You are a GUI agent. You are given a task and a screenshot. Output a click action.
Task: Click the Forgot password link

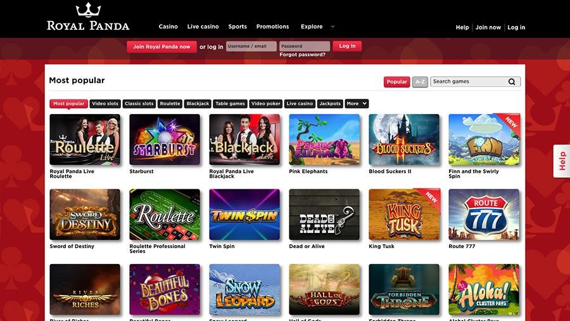click(x=303, y=54)
